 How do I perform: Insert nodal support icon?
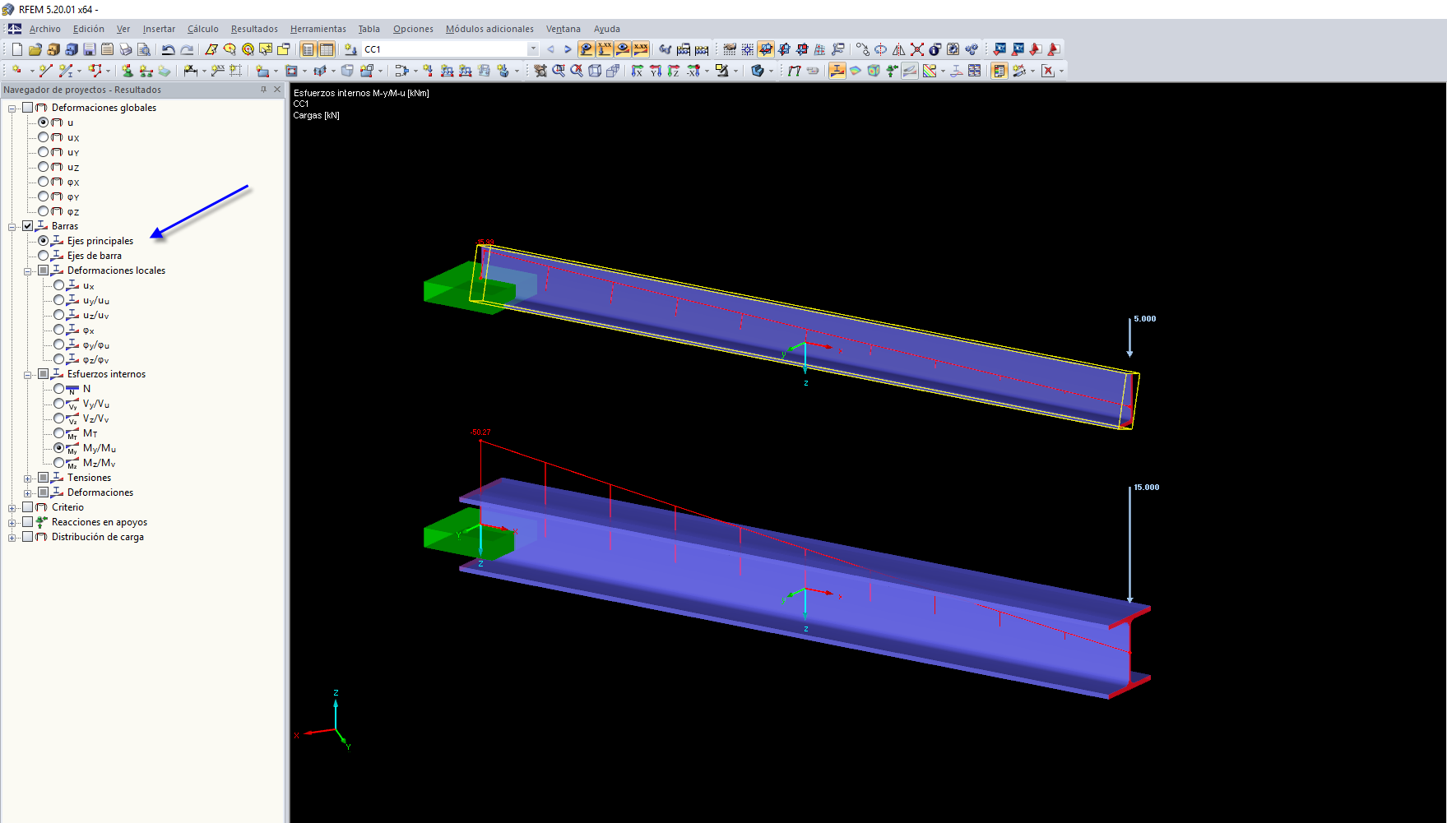click(128, 71)
